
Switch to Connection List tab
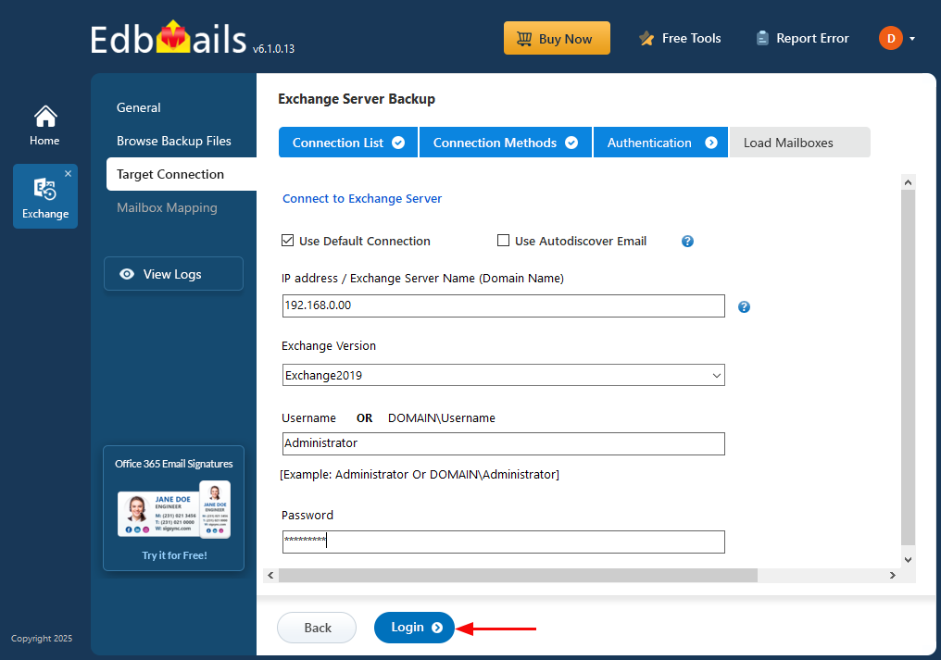click(348, 143)
